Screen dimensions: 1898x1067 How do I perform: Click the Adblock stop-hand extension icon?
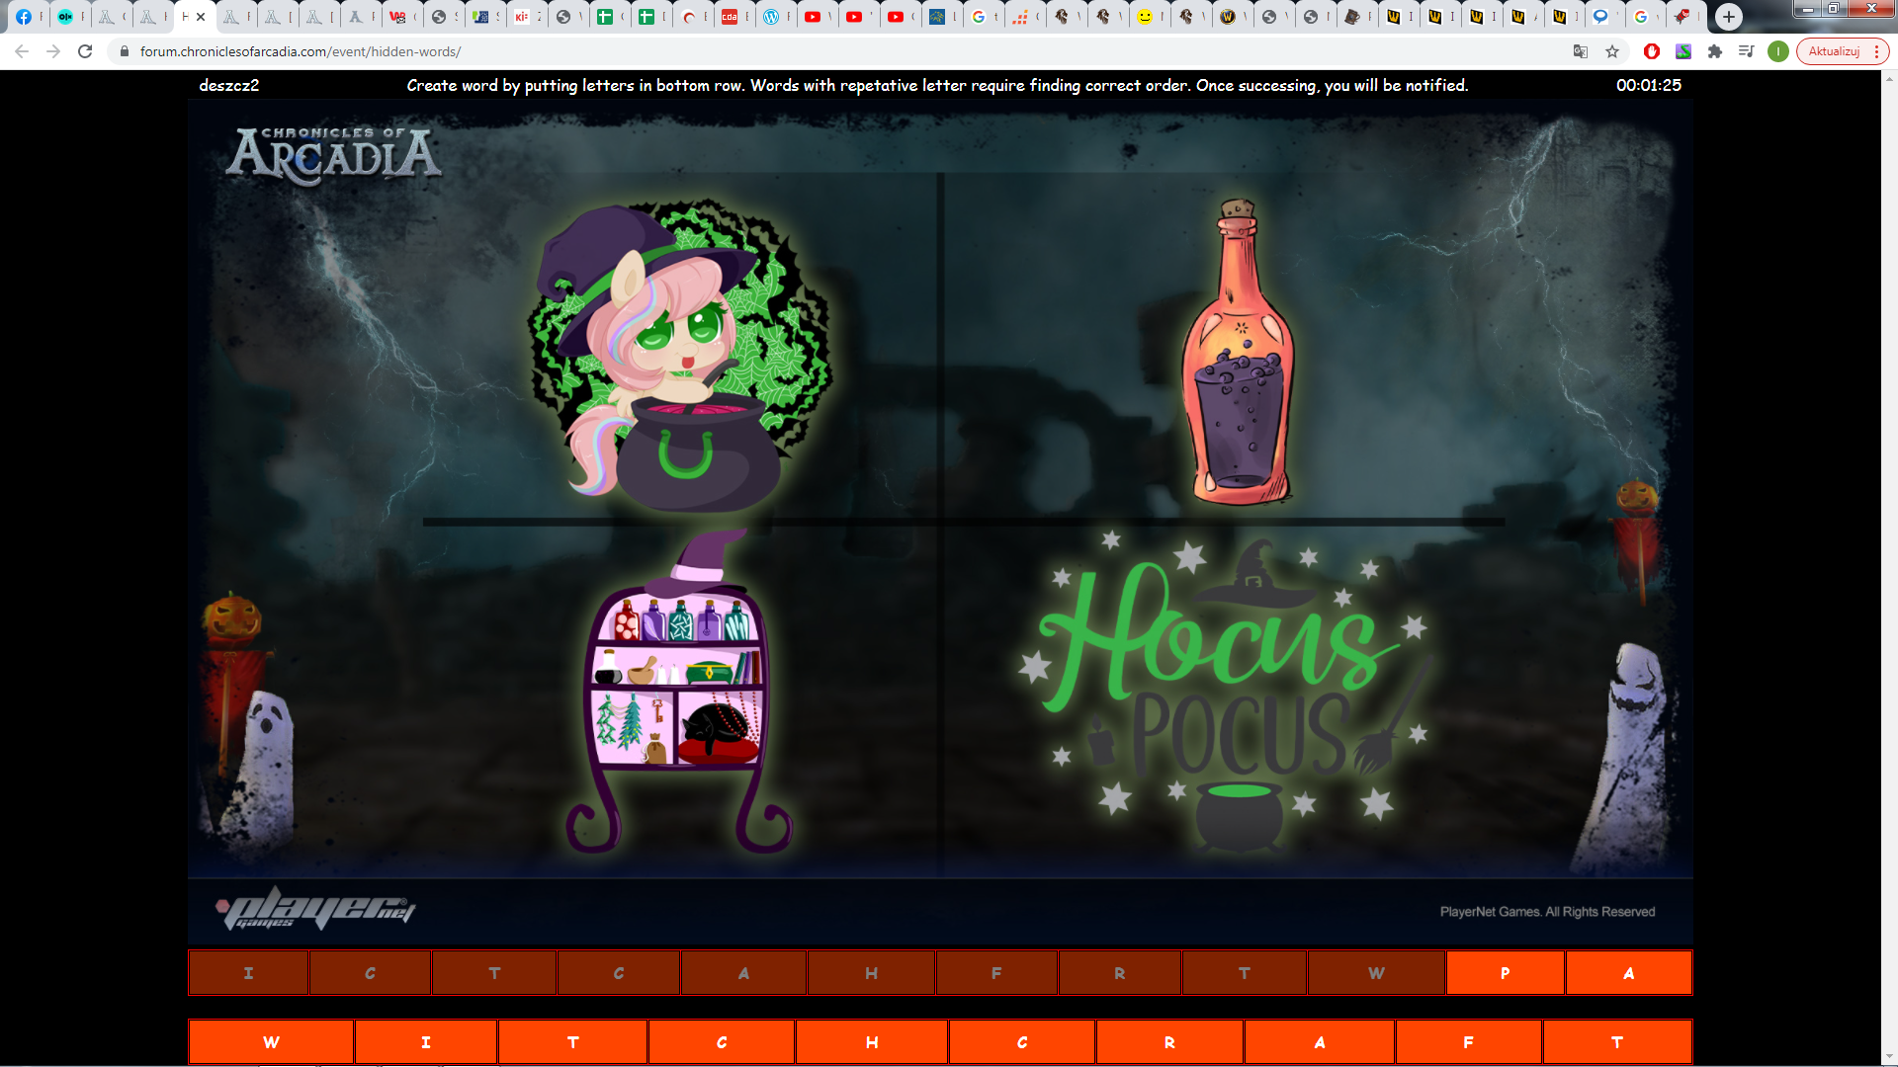click(x=1651, y=51)
